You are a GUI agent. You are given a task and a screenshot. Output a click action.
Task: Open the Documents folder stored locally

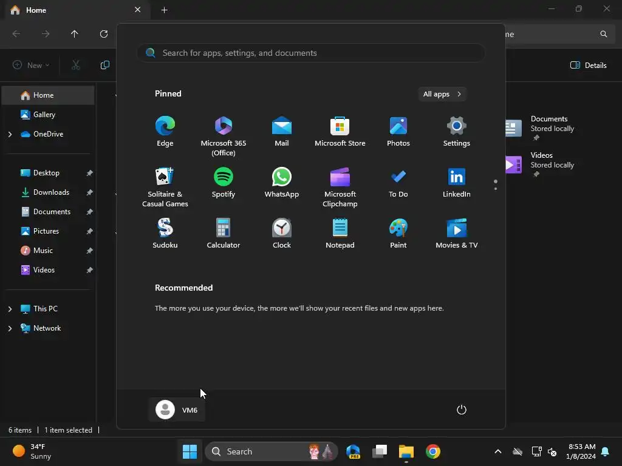click(x=541, y=127)
